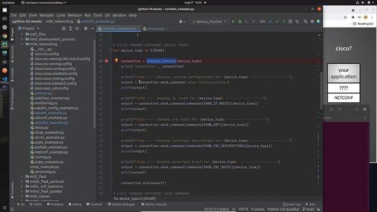Image resolution: width=377 pixels, height=212 pixels.
Task: Open Search Everywhere magnifier icon
Action: [x=305, y=21]
